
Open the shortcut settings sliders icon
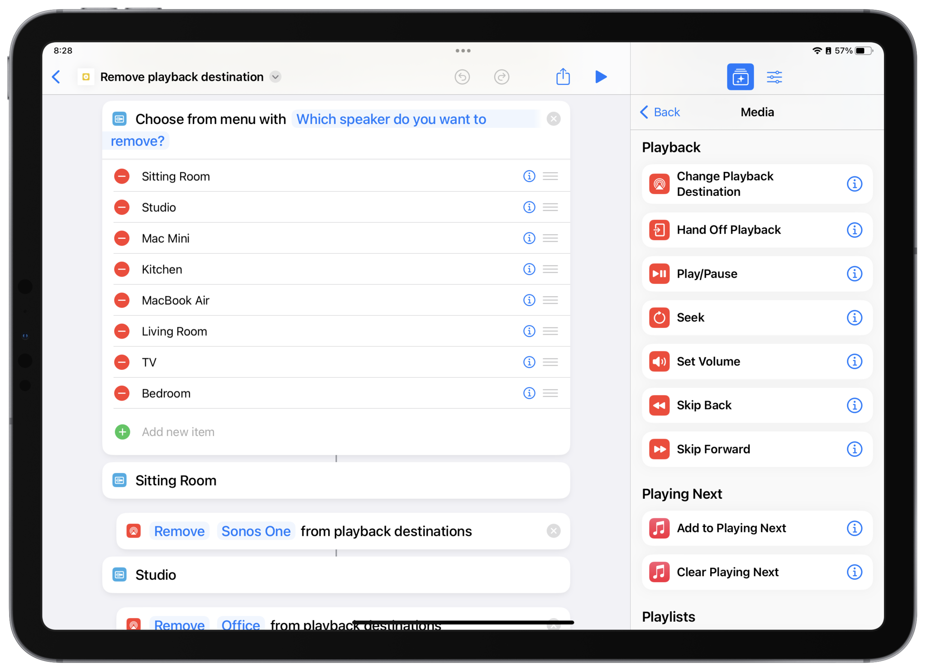pyautogui.click(x=774, y=77)
